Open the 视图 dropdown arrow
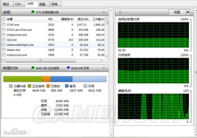Viewport: 197px width, 138px height. click(188, 12)
